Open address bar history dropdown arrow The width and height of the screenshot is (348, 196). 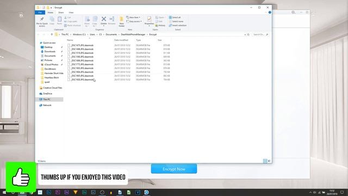click(245, 34)
